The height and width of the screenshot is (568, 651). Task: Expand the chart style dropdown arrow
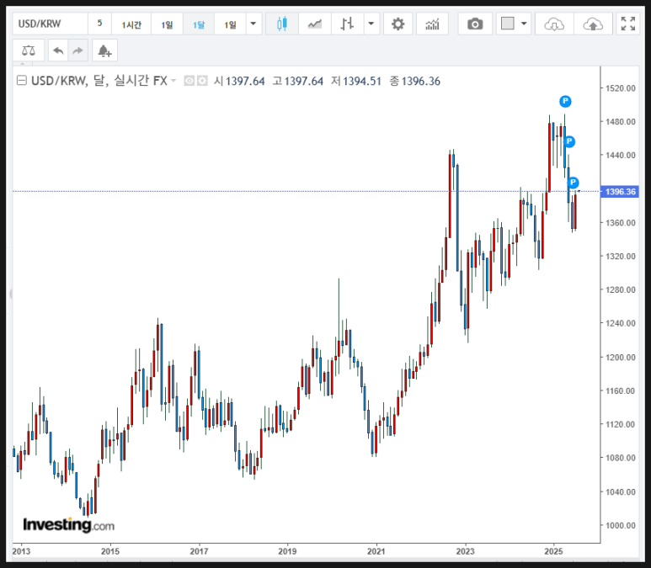[x=371, y=24]
